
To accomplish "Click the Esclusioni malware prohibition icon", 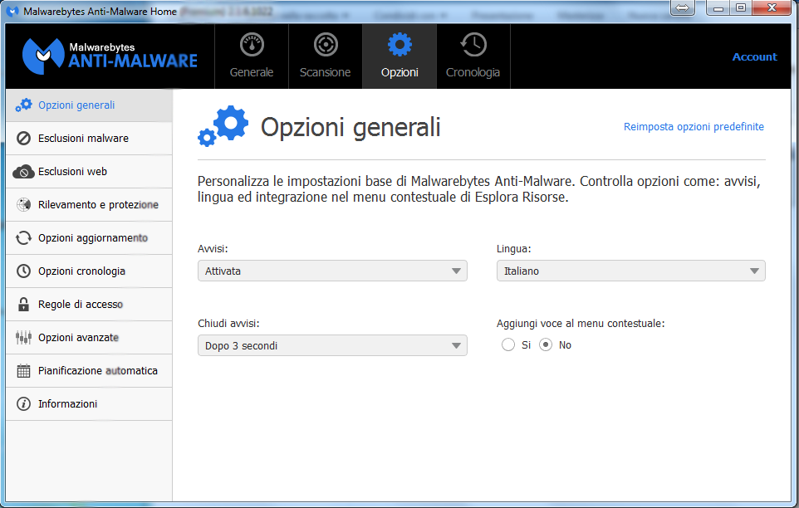I will pyautogui.click(x=23, y=139).
